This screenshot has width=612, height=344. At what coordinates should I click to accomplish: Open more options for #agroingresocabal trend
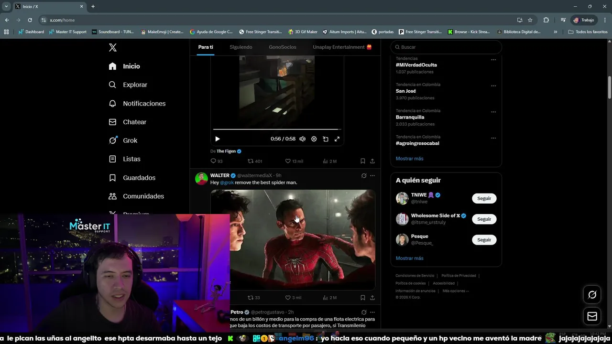coord(493,138)
